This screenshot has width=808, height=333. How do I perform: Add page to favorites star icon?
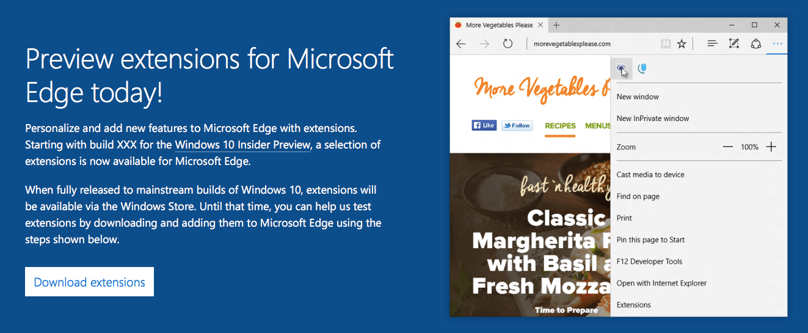[682, 44]
